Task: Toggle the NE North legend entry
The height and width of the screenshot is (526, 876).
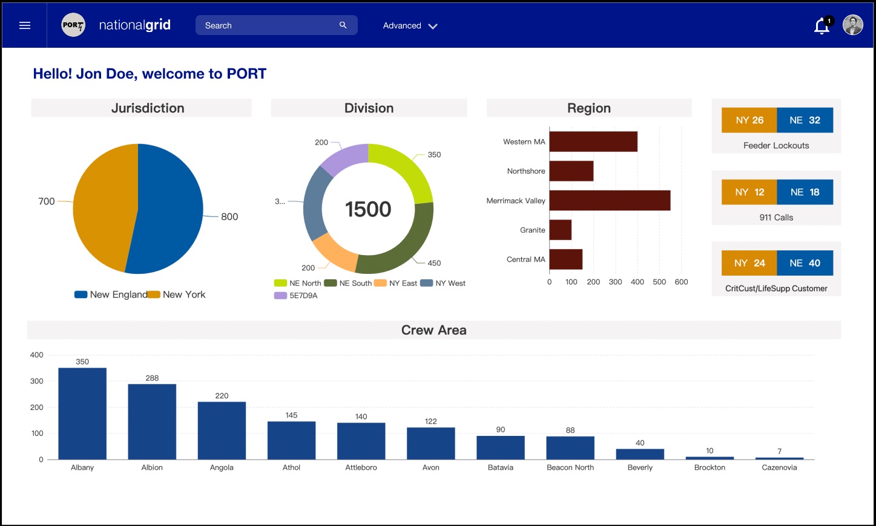Action: [298, 283]
